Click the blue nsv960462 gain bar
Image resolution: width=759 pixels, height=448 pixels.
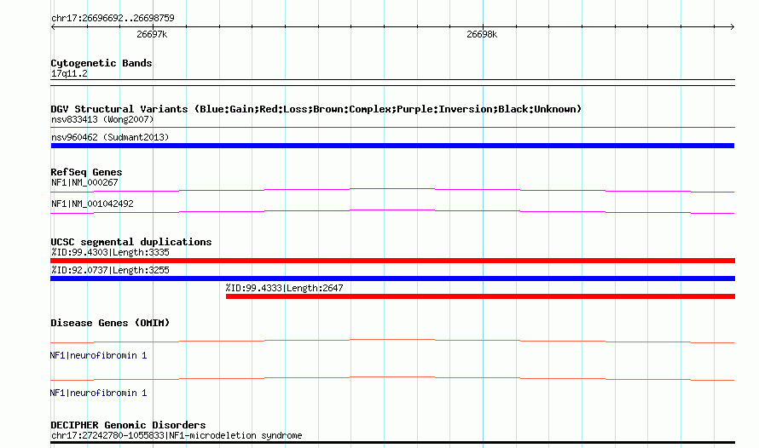pyautogui.click(x=392, y=146)
